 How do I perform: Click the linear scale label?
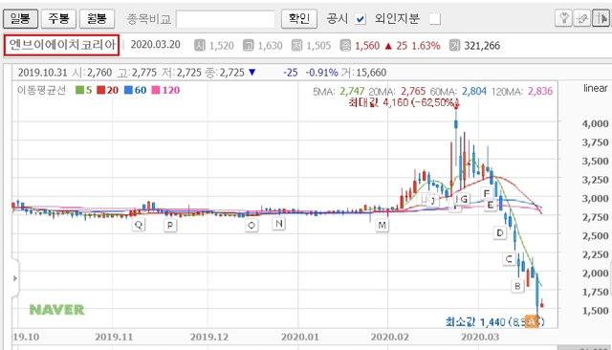click(x=596, y=88)
